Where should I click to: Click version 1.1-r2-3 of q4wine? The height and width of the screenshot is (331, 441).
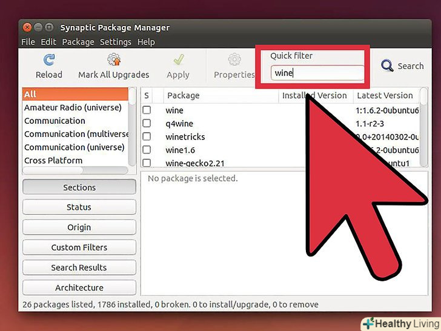370,123
